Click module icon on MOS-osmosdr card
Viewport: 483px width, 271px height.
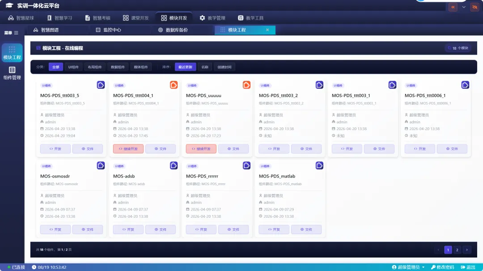pyautogui.click(x=101, y=165)
